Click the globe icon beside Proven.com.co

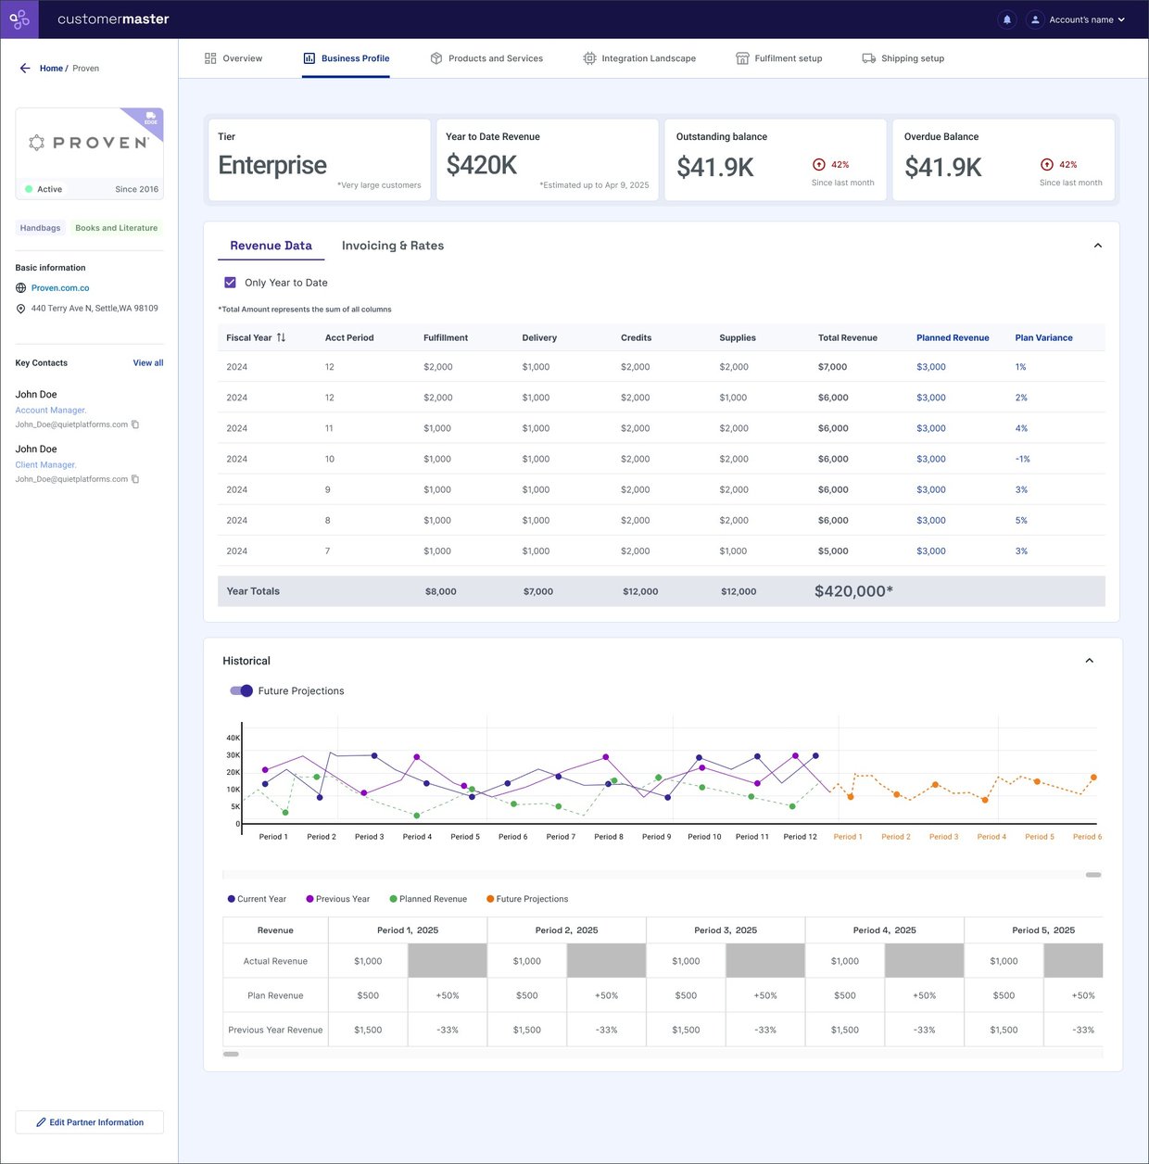click(20, 288)
